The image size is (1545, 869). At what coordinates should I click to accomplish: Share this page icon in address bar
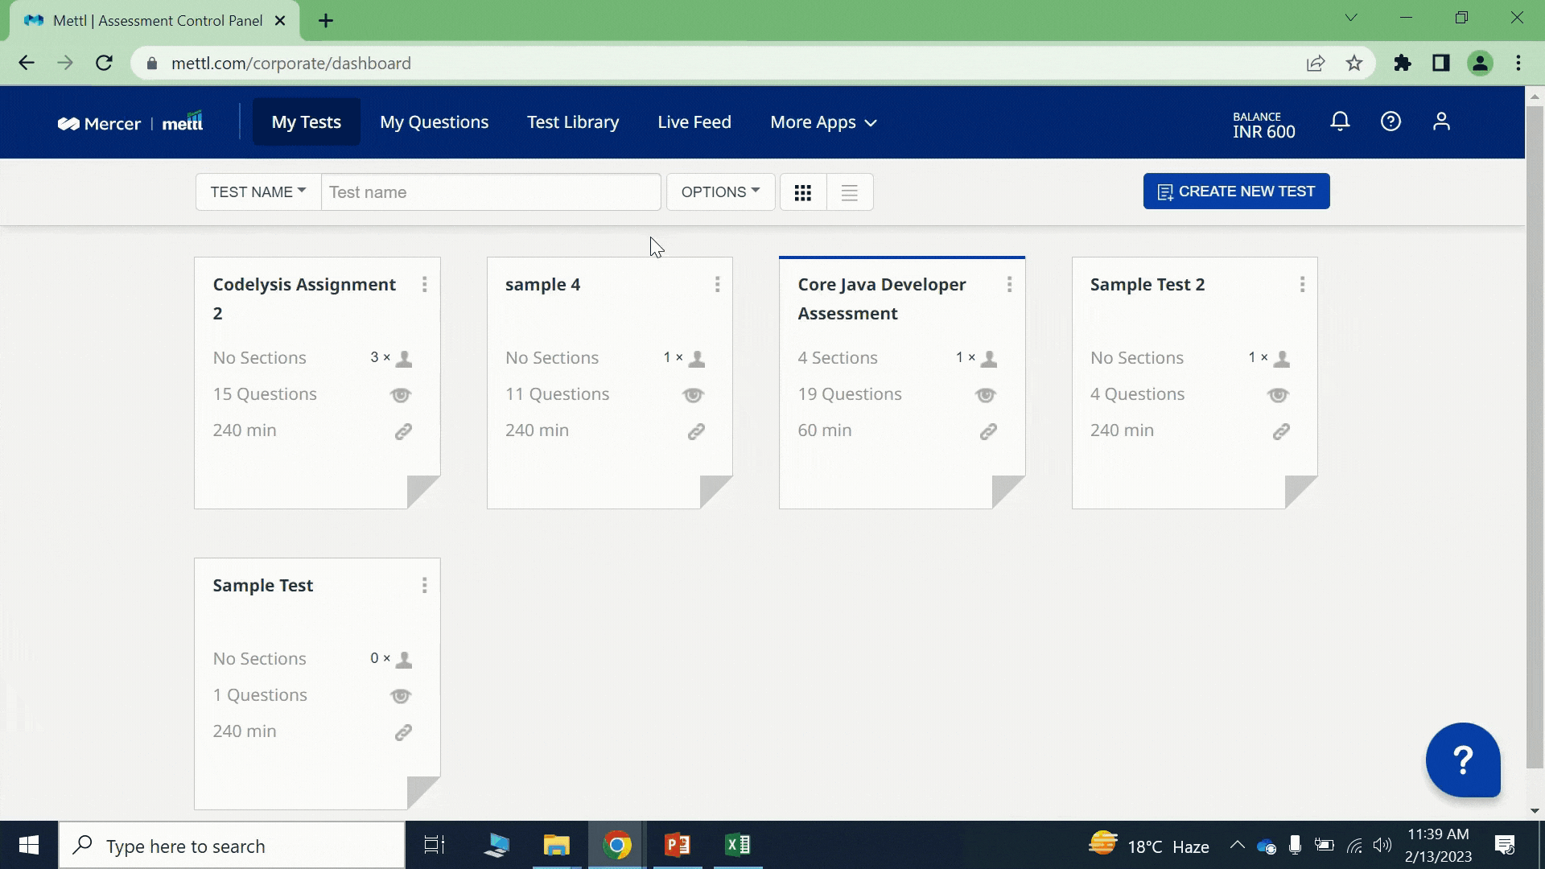(1316, 63)
